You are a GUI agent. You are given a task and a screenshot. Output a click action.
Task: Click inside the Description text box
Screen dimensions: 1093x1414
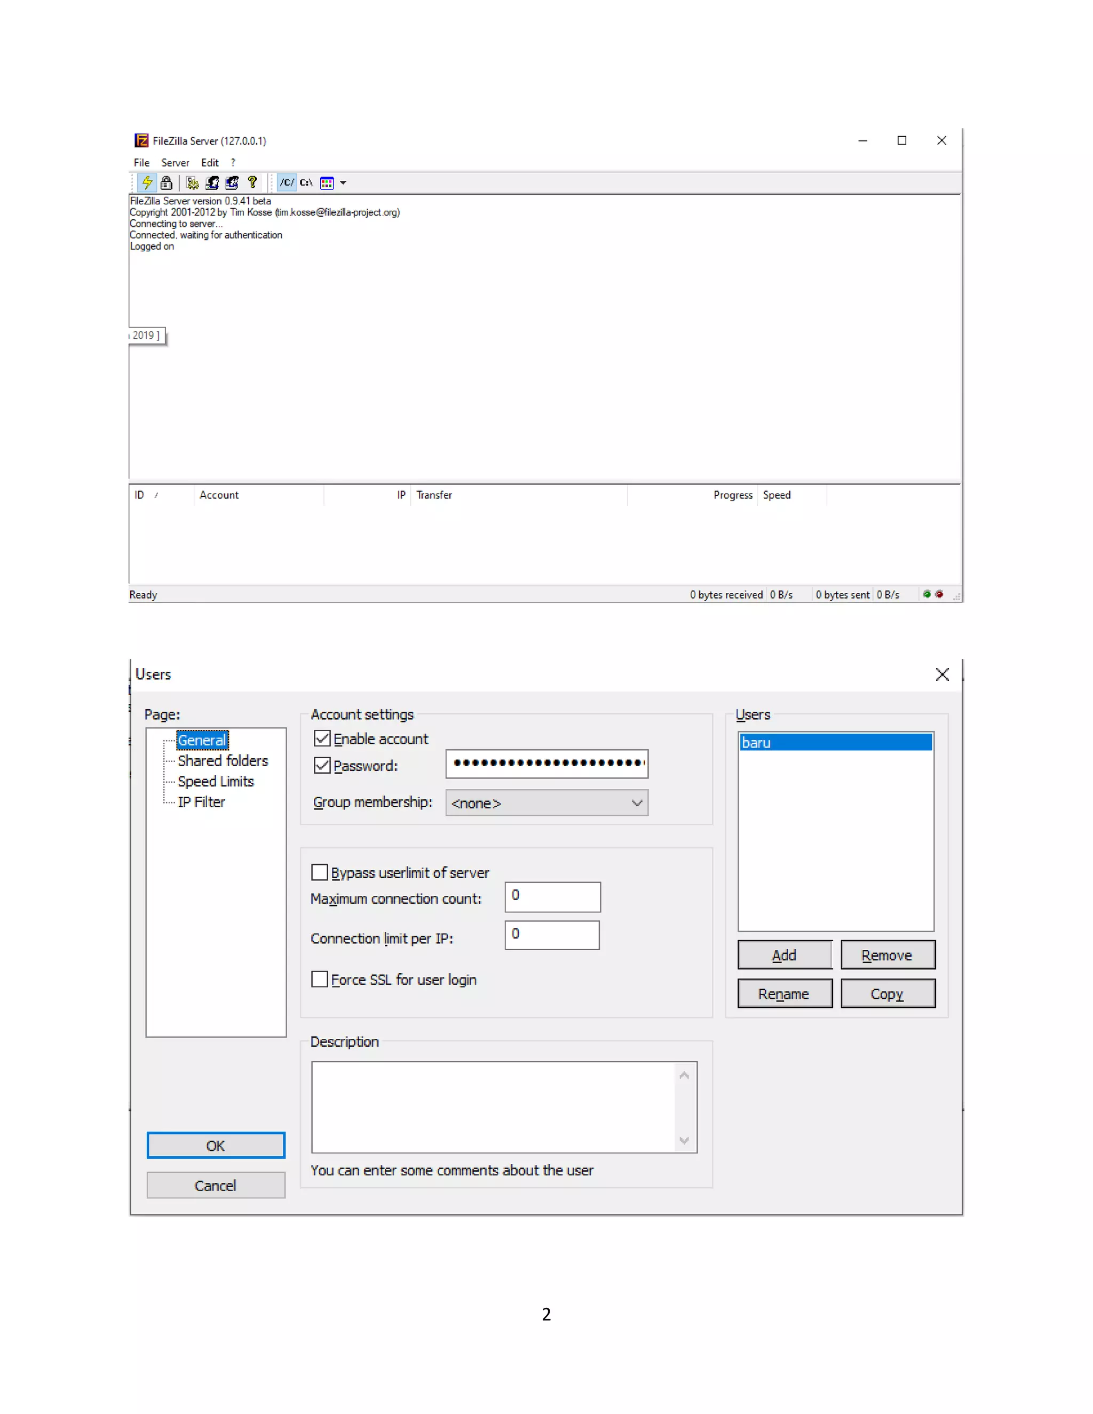pos(492,1107)
